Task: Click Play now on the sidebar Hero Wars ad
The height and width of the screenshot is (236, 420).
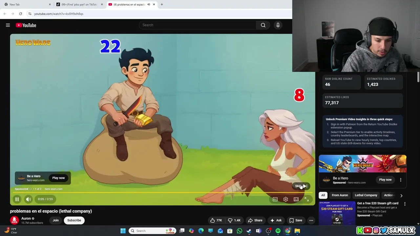Action: [x=385, y=180]
